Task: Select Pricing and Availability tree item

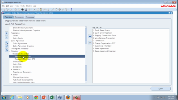Action: tap(20, 49)
